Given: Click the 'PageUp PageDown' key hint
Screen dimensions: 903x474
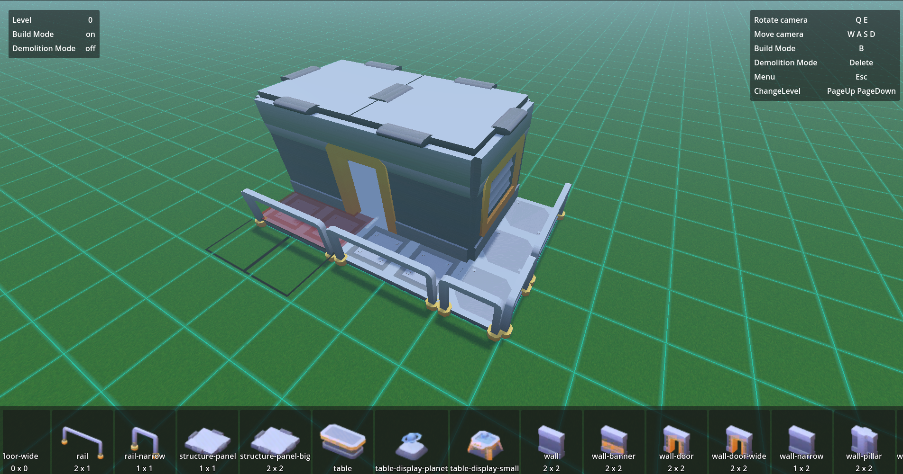Looking at the screenshot, I should [861, 91].
